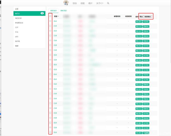This screenshot has width=171, height=136.
Task: Open the 活动 menu in top navigation
Action: tap(75, 4)
